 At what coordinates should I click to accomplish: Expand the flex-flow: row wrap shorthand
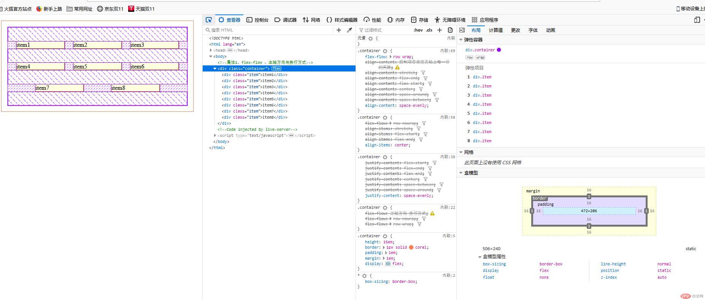(391, 57)
